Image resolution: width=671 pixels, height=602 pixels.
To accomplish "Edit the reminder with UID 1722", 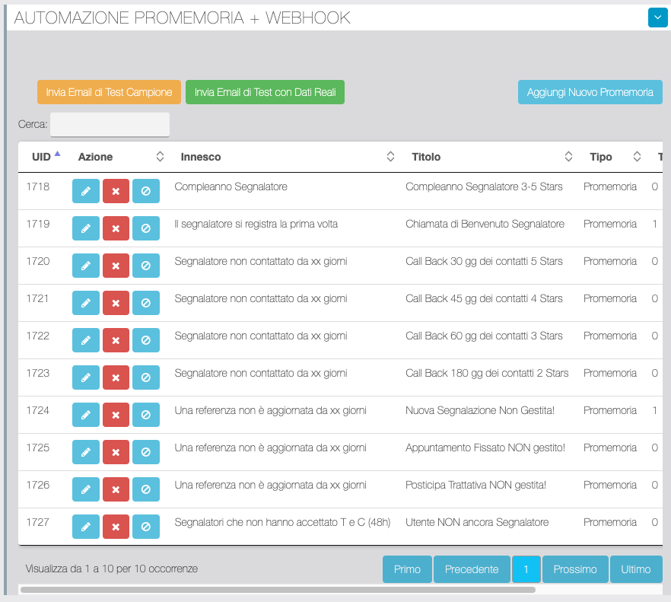I will tap(86, 341).
